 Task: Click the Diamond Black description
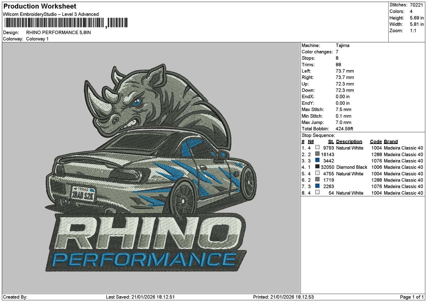(x=352, y=167)
